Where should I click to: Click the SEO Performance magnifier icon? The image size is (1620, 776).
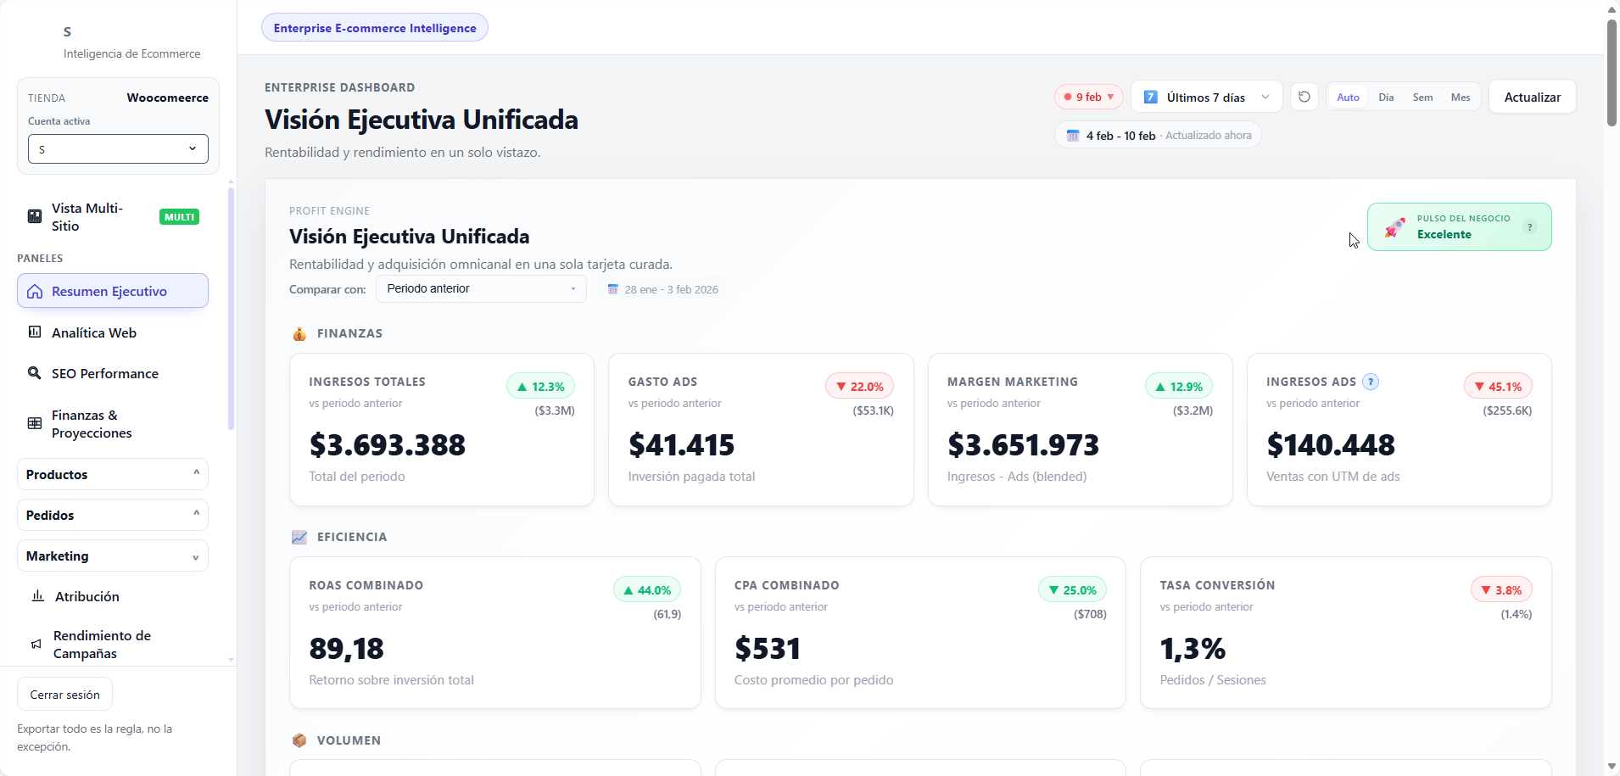[x=35, y=372]
